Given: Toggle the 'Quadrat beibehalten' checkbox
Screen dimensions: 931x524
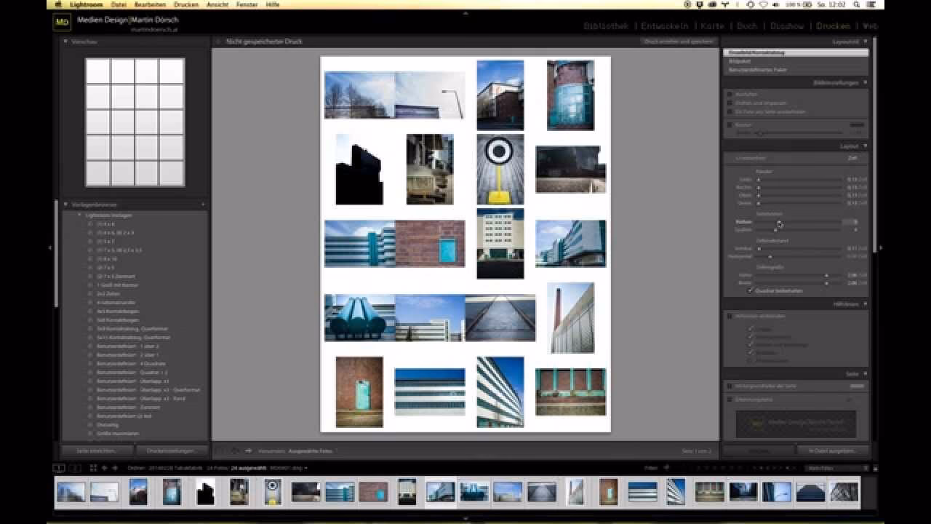Looking at the screenshot, I should tap(751, 290).
